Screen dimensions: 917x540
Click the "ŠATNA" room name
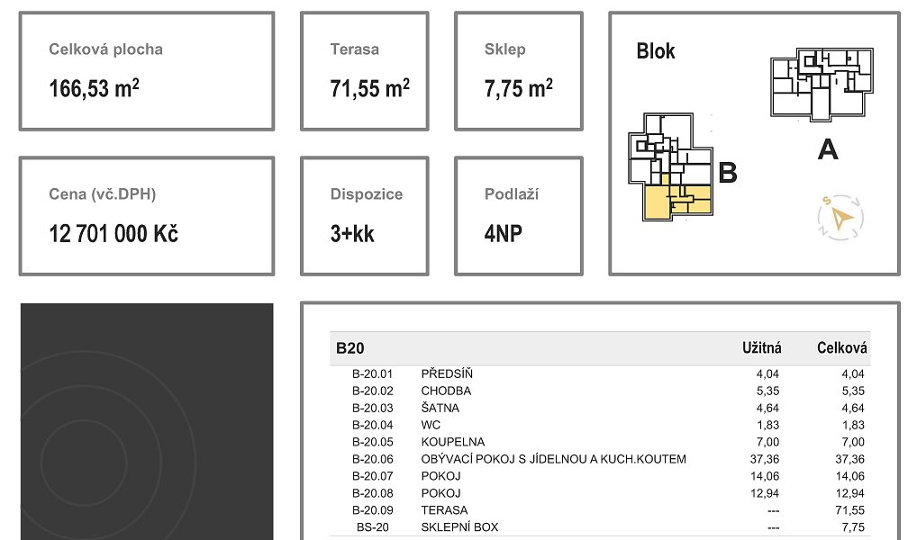point(440,408)
